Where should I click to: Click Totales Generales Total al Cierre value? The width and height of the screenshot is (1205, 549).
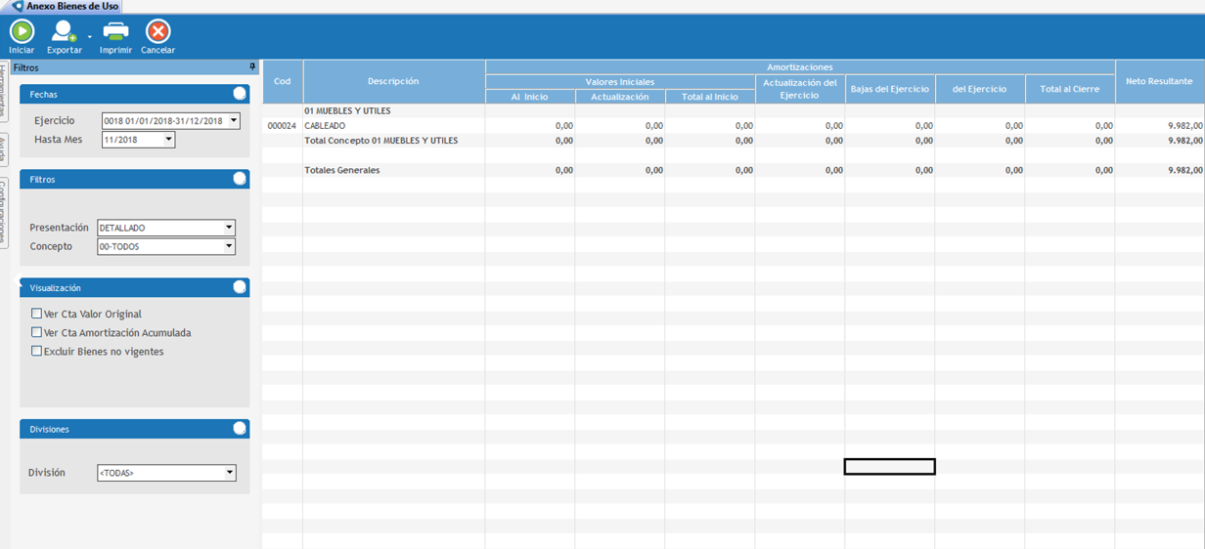(1104, 170)
